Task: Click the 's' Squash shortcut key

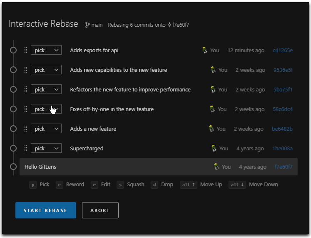Action: pos(120,185)
